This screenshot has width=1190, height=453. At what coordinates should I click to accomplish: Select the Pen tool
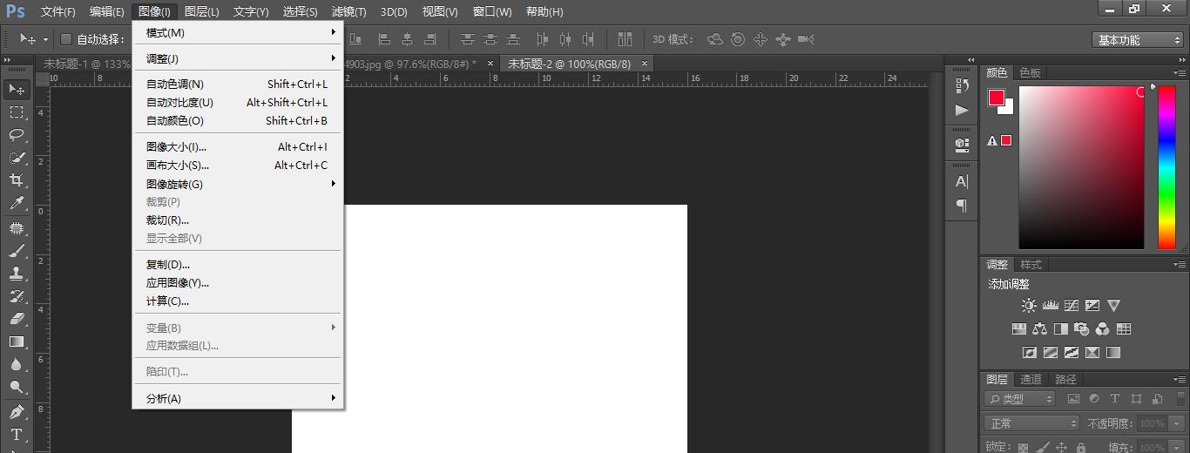point(17,411)
